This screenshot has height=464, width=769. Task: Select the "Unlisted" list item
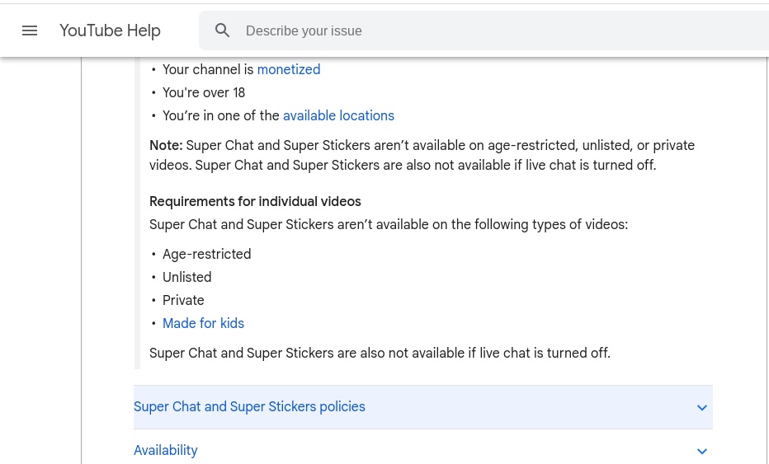(x=186, y=277)
